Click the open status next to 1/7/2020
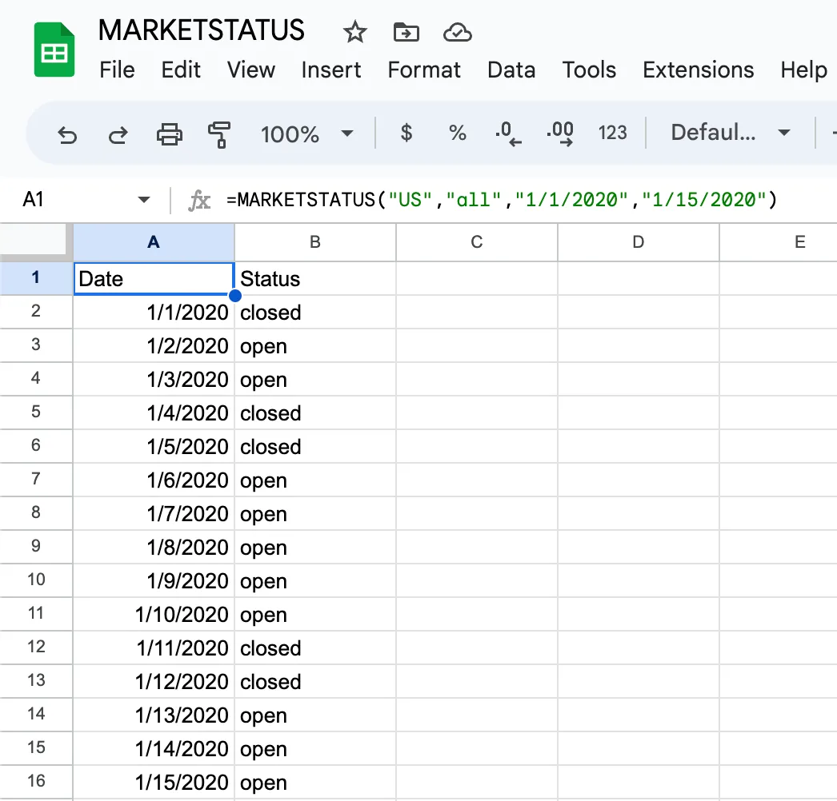837x801 pixels. tap(315, 513)
